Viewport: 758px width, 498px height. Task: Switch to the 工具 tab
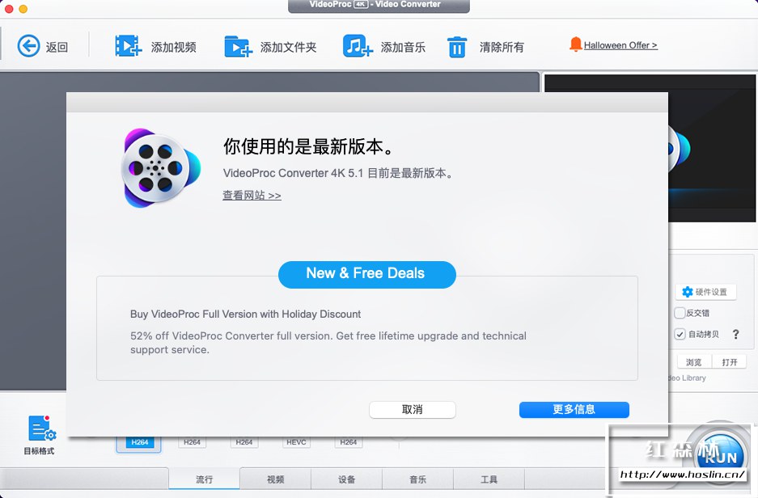[x=489, y=479]
